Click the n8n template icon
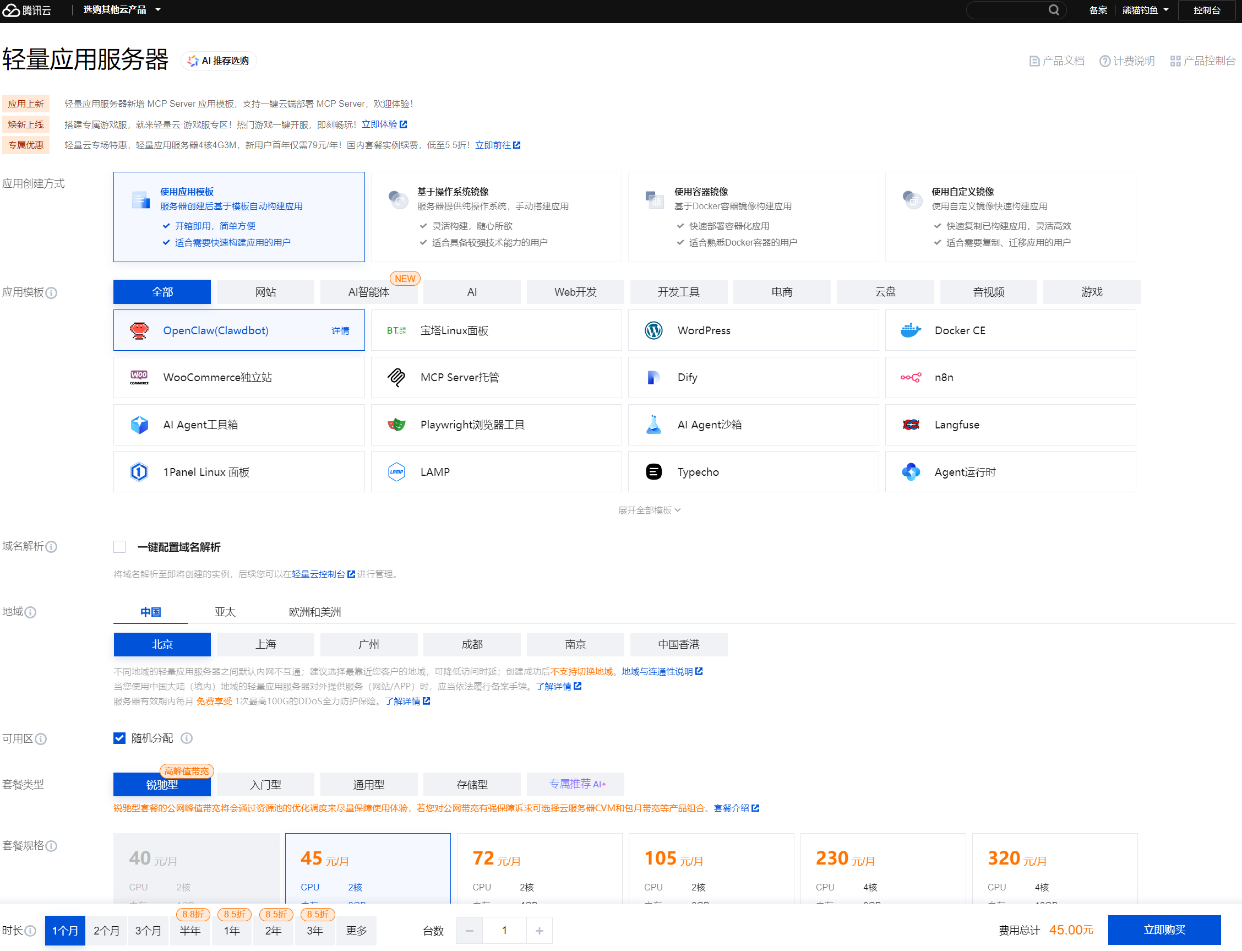Image resolution: width=1242 pixels, height=951 pixels. [911, 378]
